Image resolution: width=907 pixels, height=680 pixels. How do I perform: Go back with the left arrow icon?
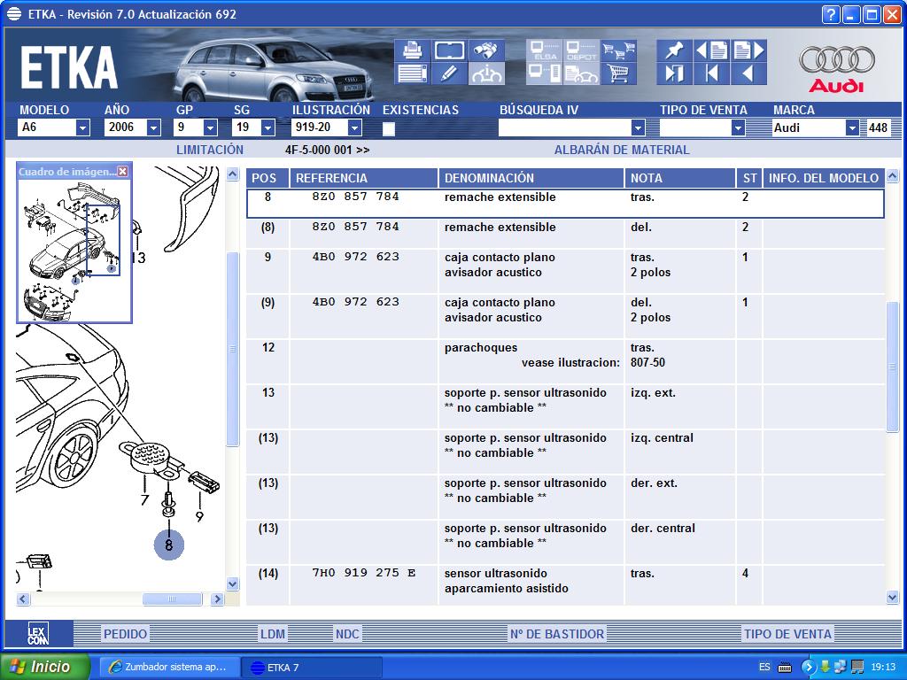tap(749, 74)
